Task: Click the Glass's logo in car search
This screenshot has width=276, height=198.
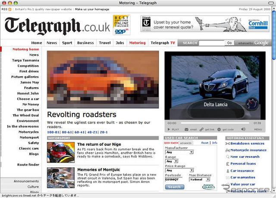Action: coord(209,187)
